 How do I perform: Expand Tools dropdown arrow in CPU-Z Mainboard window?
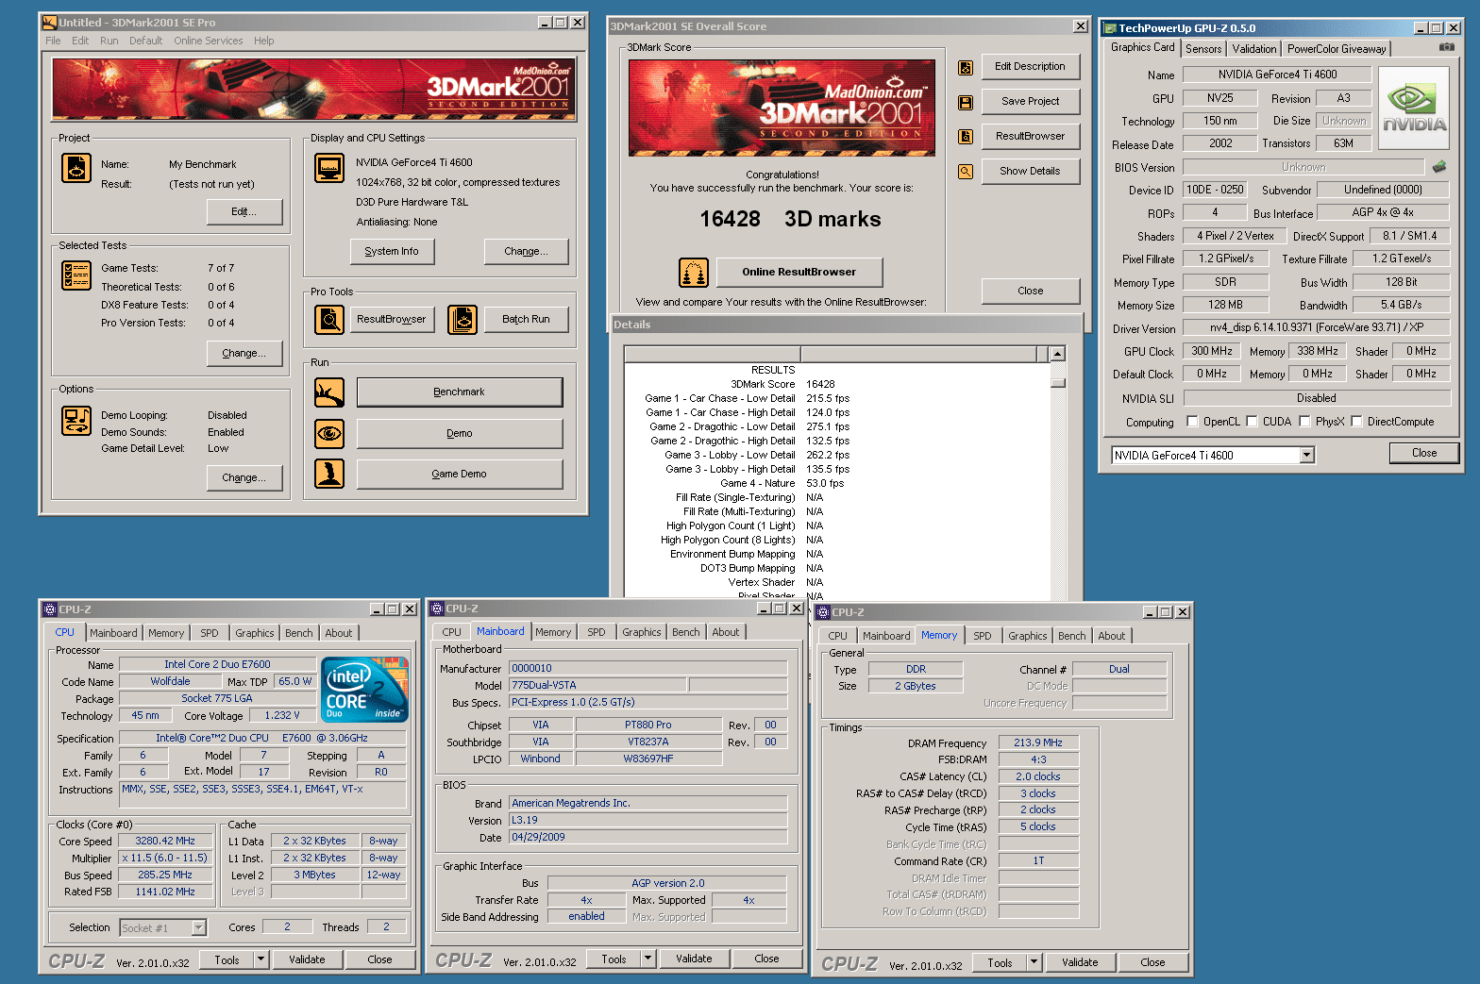(648, 959)
